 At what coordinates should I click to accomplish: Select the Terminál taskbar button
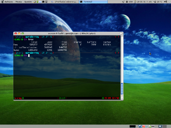click(x=93, y=2)
